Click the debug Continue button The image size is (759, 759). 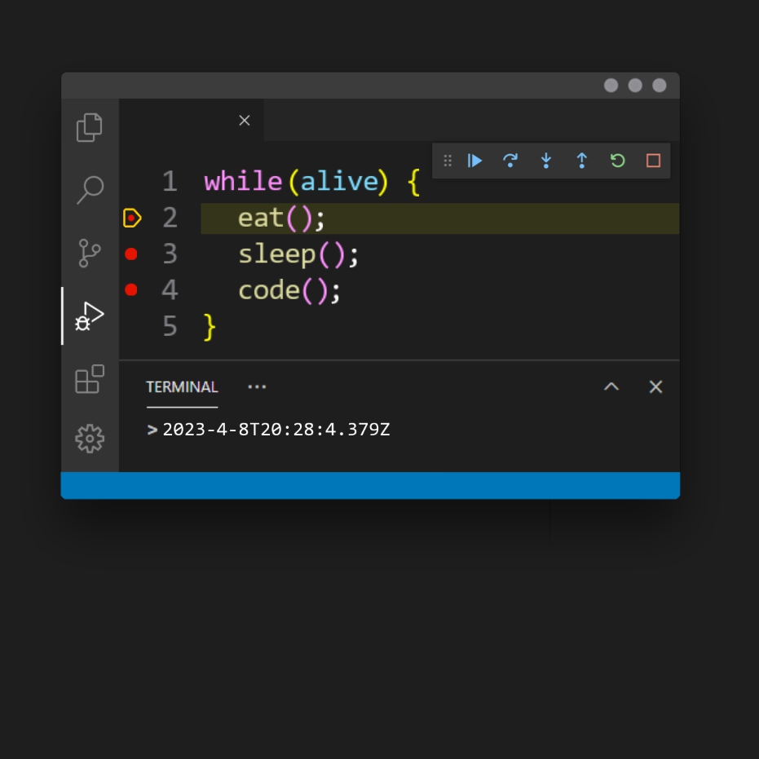click(x=474, y=161)
